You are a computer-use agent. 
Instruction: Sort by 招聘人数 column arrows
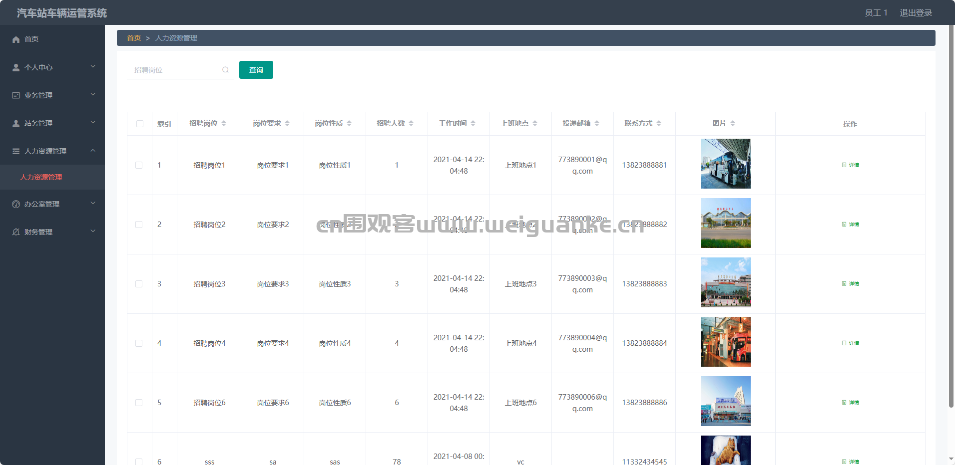pos(411,123)
